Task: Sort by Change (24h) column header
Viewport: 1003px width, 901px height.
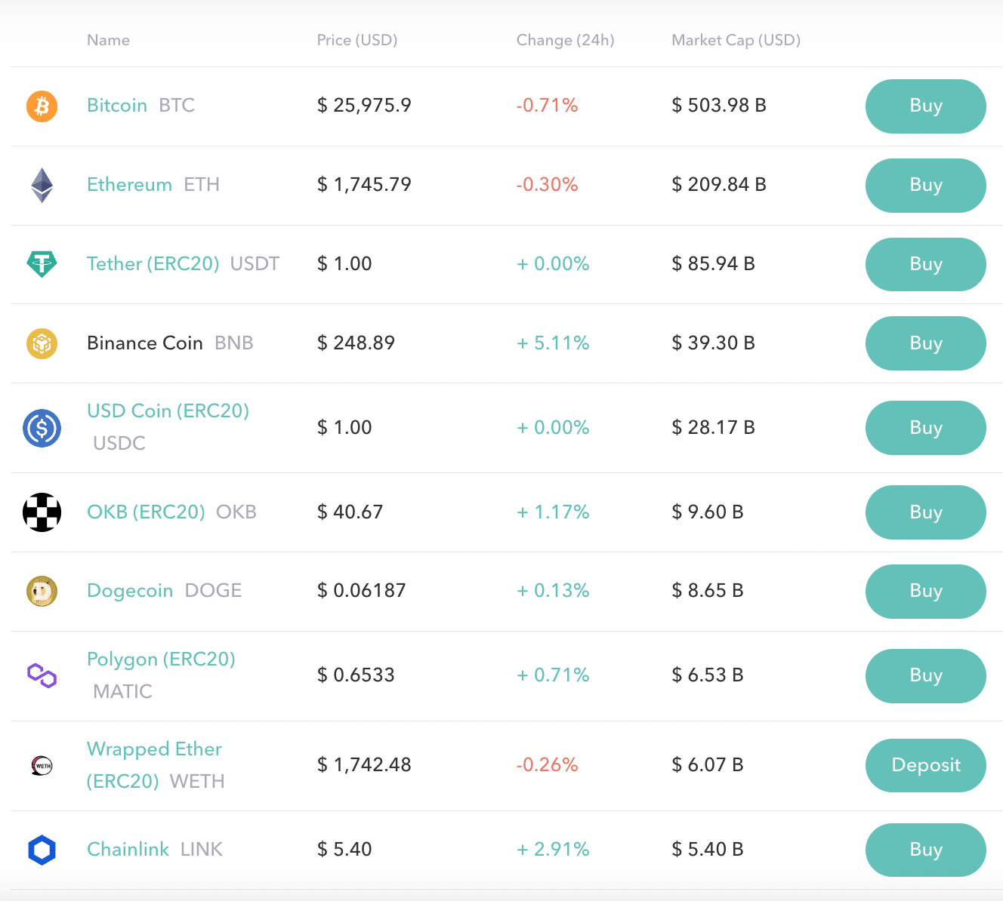Action: pyautogui.click(x=565, y=40)
